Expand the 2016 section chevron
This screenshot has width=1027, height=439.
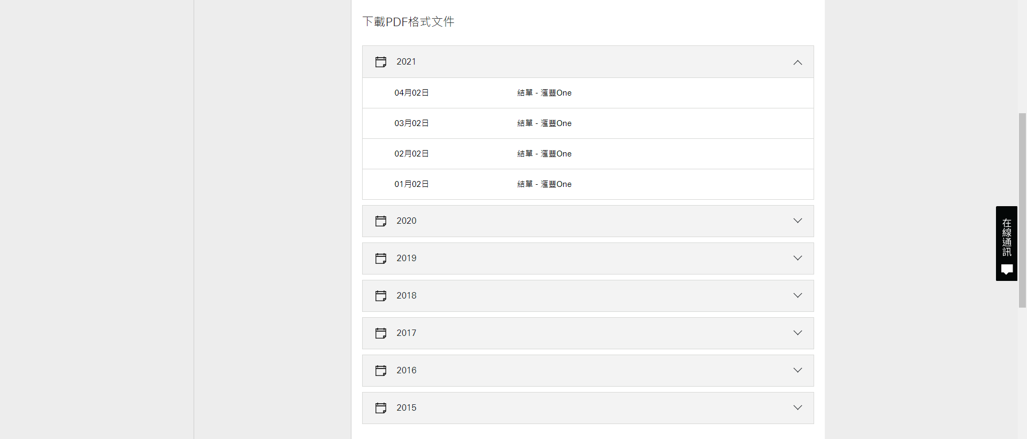coord(798,370)
